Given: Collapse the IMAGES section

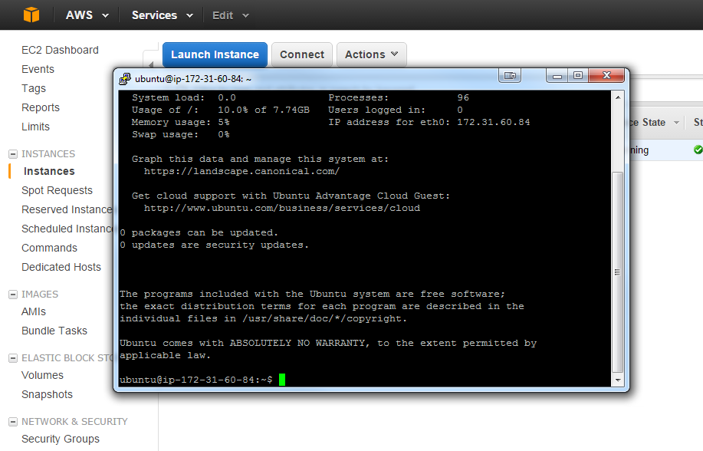Looking at the screenshot, I should [13, 295].
